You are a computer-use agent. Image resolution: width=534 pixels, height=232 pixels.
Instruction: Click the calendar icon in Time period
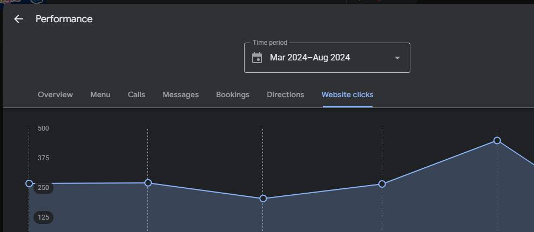257,58
